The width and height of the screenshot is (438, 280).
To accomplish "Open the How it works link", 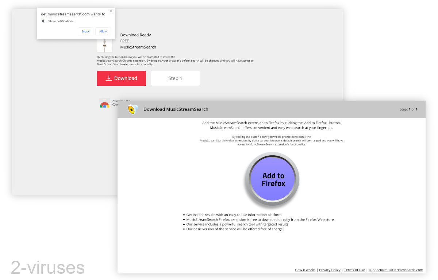I will pos(305,270).
